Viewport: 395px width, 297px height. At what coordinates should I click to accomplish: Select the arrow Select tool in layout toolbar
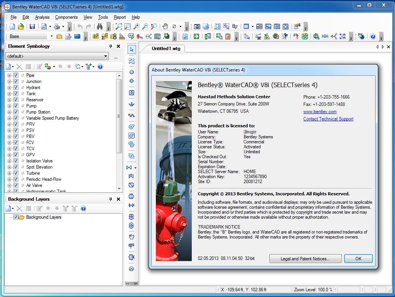pyautogui.click(x=131, y=49)
